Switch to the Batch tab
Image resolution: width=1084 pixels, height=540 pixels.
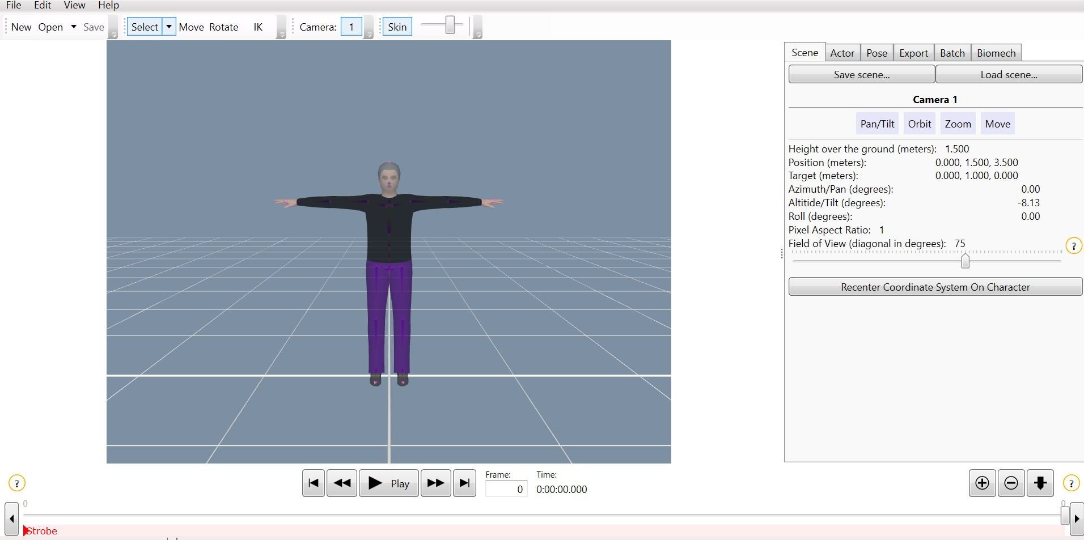click(952, 53)
